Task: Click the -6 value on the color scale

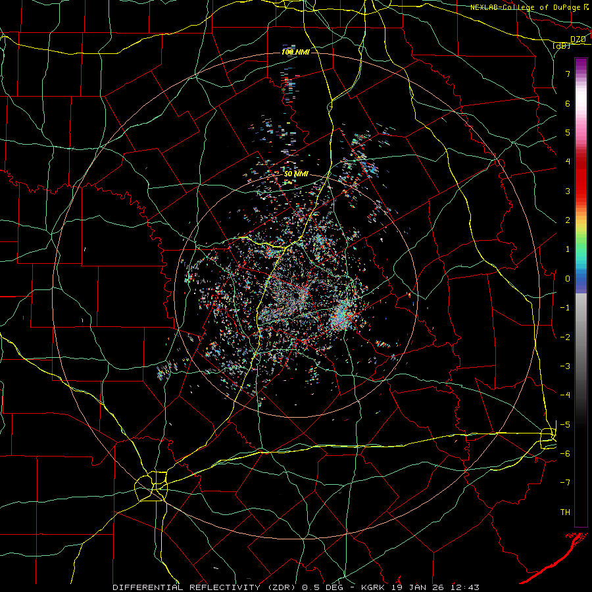Action: (x=565, y=453)
